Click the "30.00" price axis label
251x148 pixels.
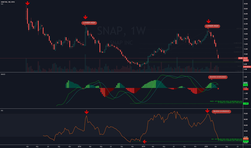tap(246, 4)
